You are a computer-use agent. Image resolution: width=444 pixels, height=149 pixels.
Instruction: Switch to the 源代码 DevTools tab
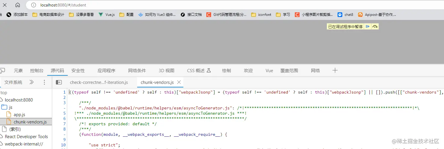pyautogui.click(x=57, y=70)
